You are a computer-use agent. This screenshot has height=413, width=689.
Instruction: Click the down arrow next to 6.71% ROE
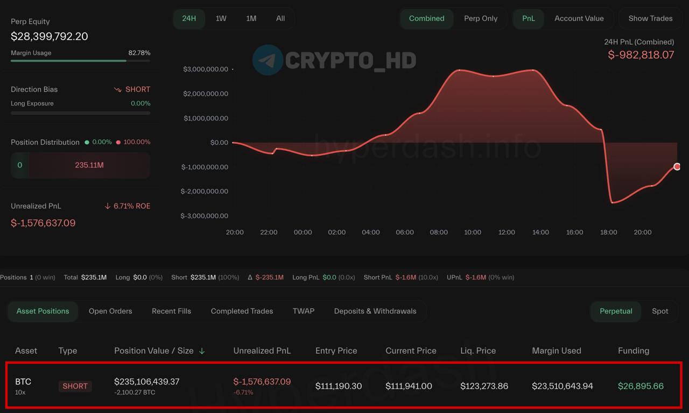coord(108,206)
